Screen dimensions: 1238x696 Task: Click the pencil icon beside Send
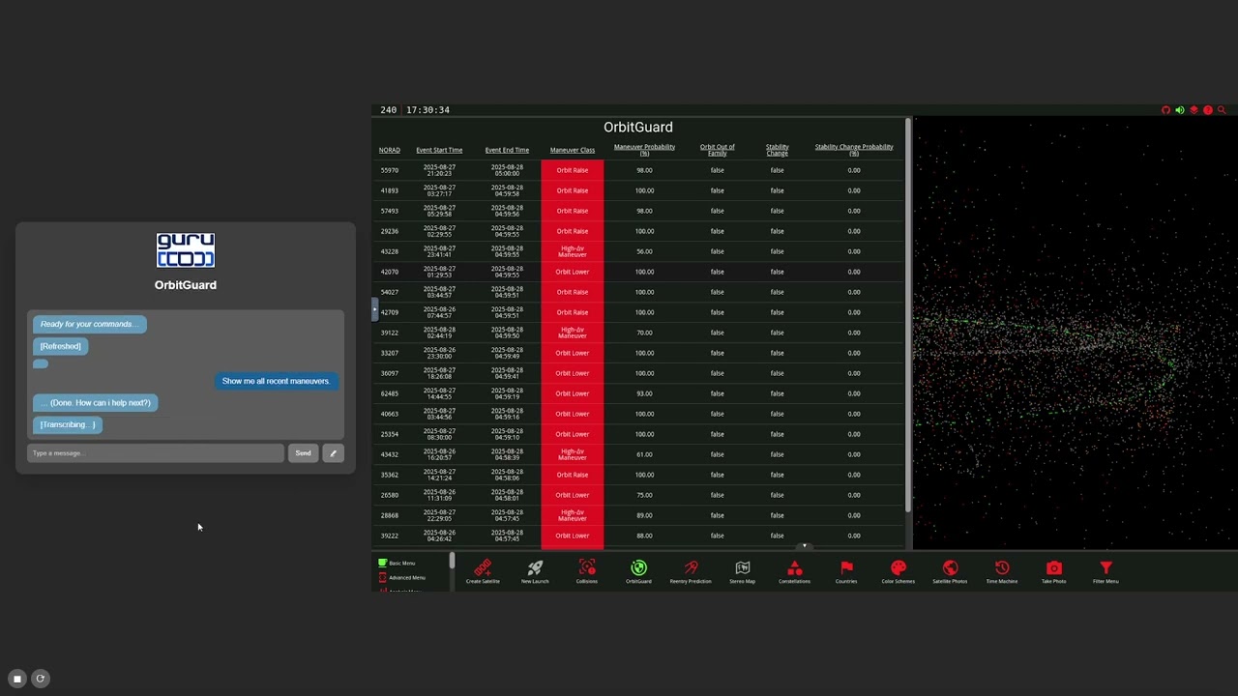pos(333,453)
